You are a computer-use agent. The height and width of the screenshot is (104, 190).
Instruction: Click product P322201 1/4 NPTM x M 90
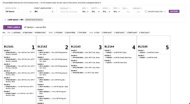pyautogui.click(x=149, y=58)
